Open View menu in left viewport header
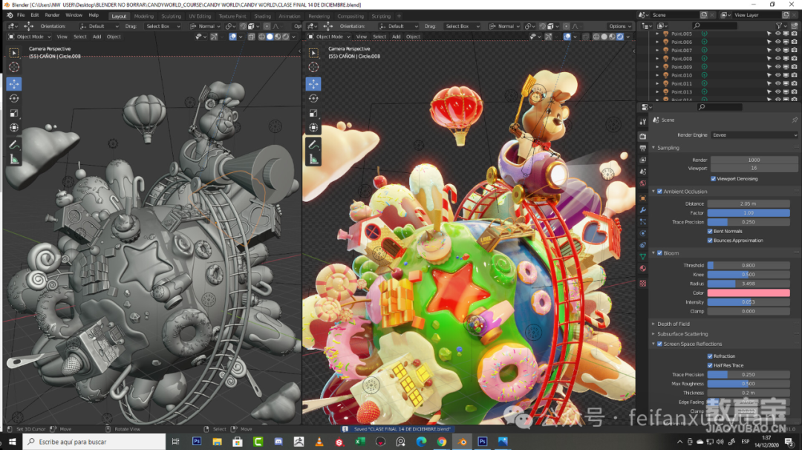The image size is (802, 450). [62, 37]
